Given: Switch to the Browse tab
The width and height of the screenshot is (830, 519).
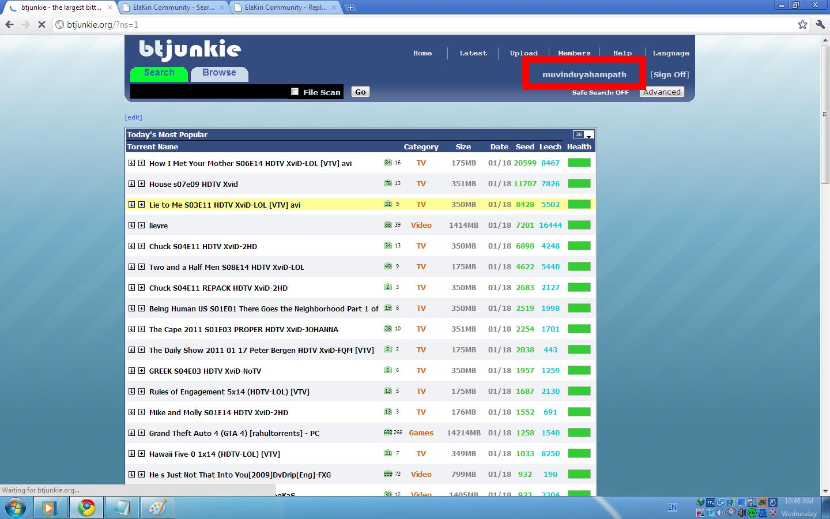Looking at the screenshot, I should point(219,73).
